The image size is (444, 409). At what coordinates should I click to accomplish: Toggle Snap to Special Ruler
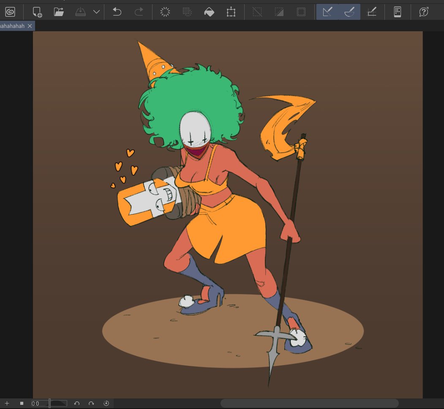click(x=349, y=12)
